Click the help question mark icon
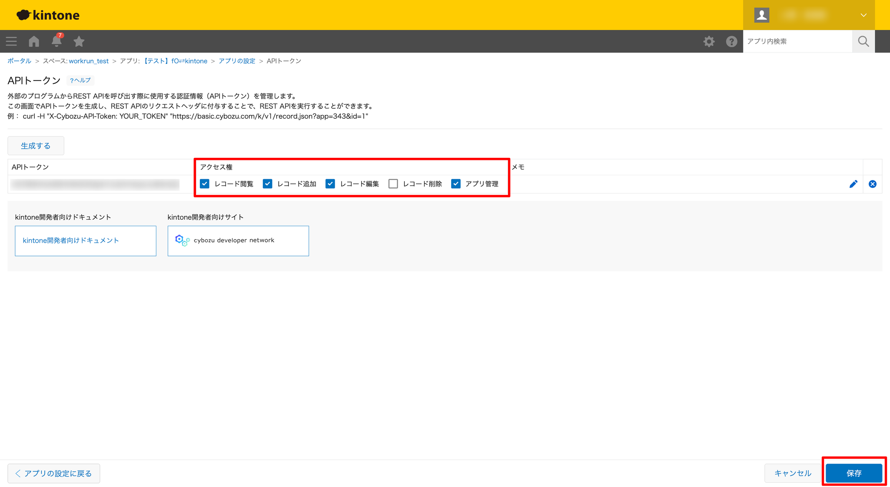The height and width of the screenshot is (487, 890). coord(731,41)
